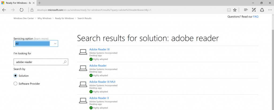Select the Software Provider radio button
The height and width of the screenshot is (110, 274).
(x=15, y=84)
